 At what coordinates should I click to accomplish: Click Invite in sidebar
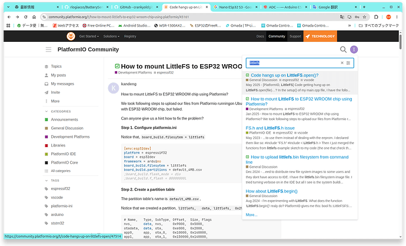pyautogui.click(x=55, y=92)
